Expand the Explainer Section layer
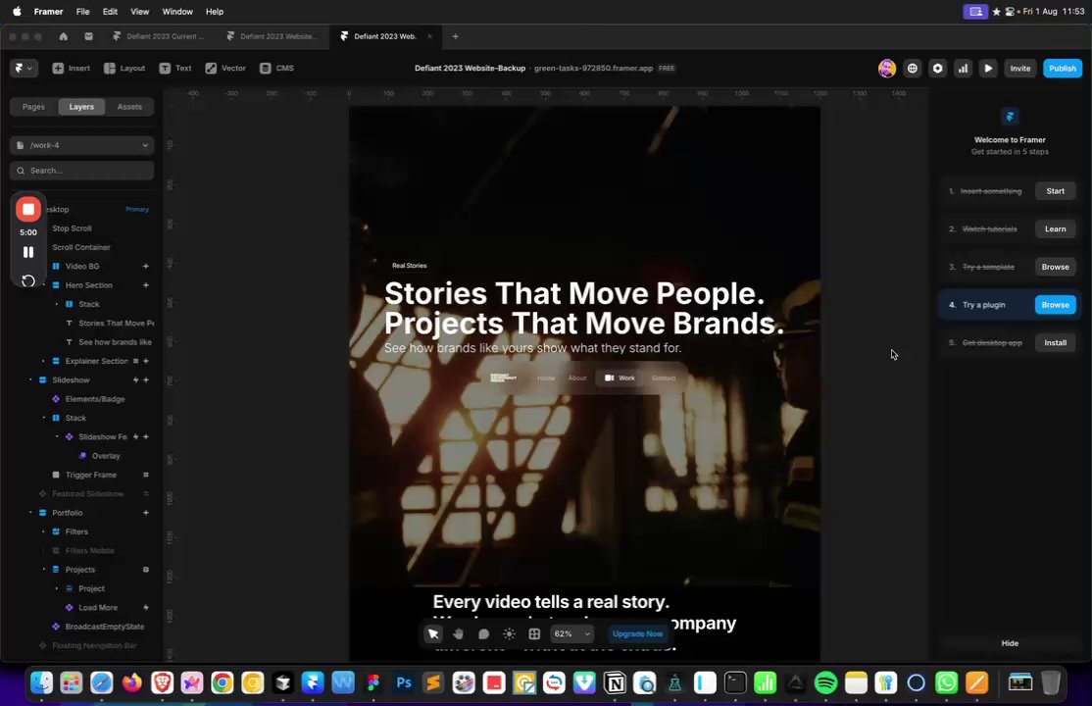The height and width of the screenshot is (706, 1092). (x=44, y=361)
